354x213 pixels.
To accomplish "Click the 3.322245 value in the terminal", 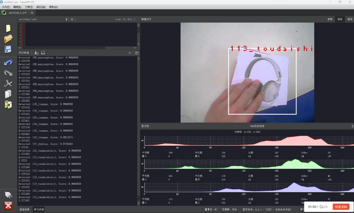I will (23, 147).
